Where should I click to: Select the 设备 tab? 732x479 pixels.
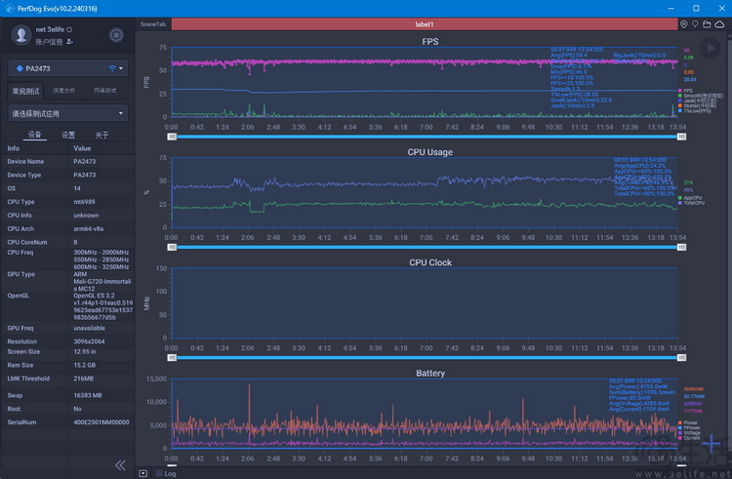(x=34, y=135)
